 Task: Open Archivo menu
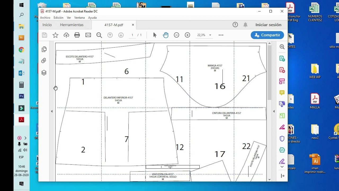coord(45,18)
